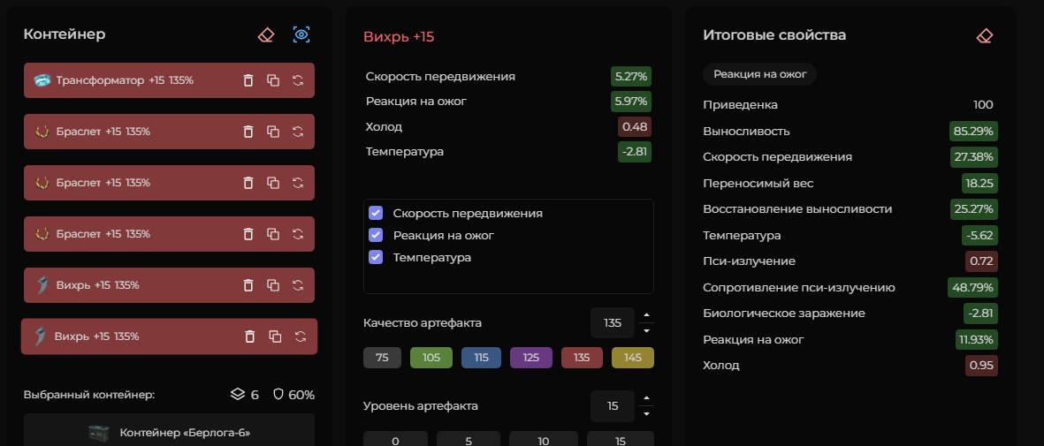
Task: Clear the container with the eraser icon
Action: [x=266, y=35]
